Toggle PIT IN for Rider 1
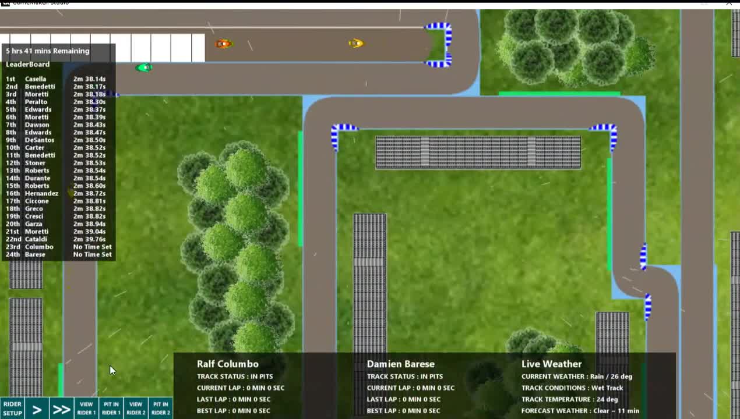Screen dimensions: 740x419 tap(111, 408)
